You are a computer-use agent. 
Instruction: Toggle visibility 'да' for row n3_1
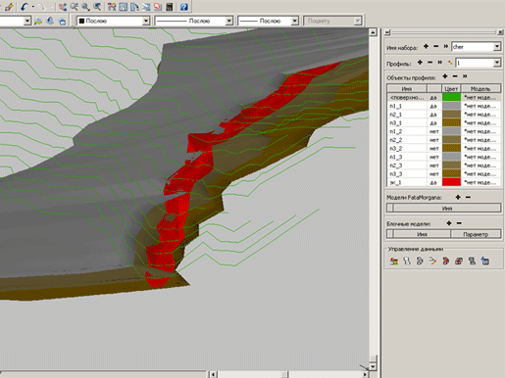[x=434, y=122]
